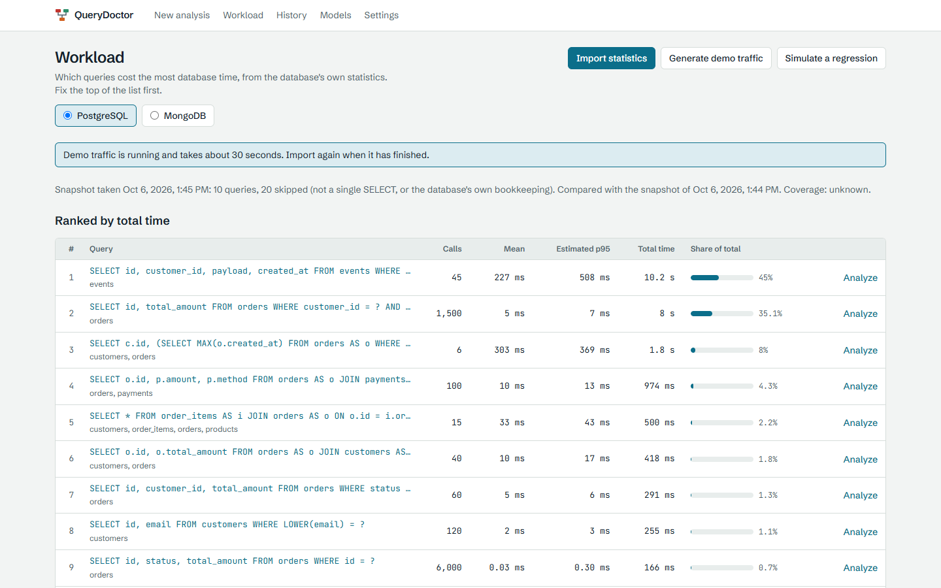
Task: Analyze the orders JOIN payments query
Action: pos(860,386)
